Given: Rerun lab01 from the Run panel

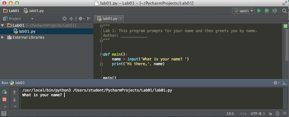Looking at the screenshot, I should click(4, 92).
